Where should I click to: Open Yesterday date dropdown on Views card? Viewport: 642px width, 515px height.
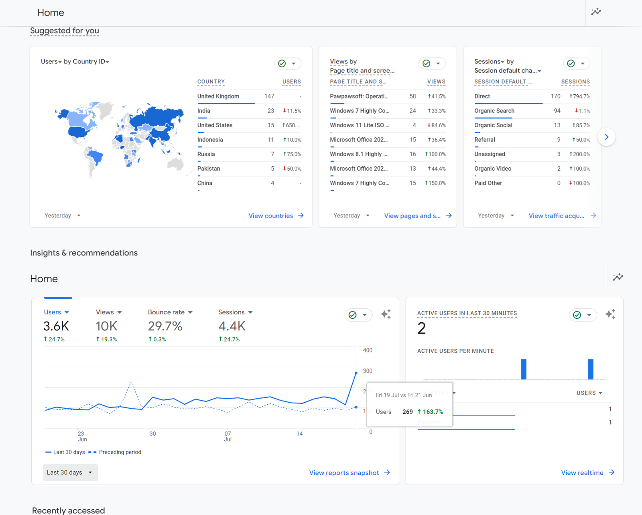click(x=351, y=216)
